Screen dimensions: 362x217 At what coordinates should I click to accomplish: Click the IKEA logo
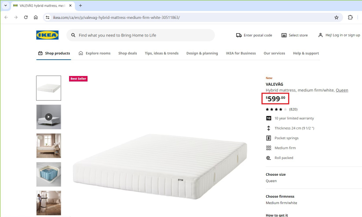coord(47,35)
